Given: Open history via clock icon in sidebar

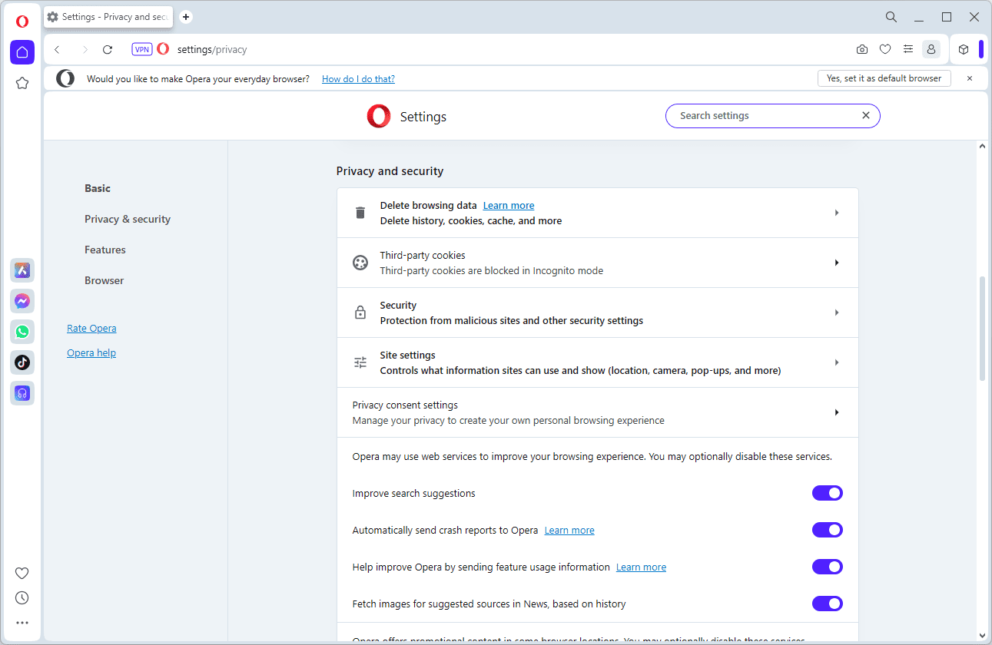Looking at the screenshot, I should (x=22, y=597).
